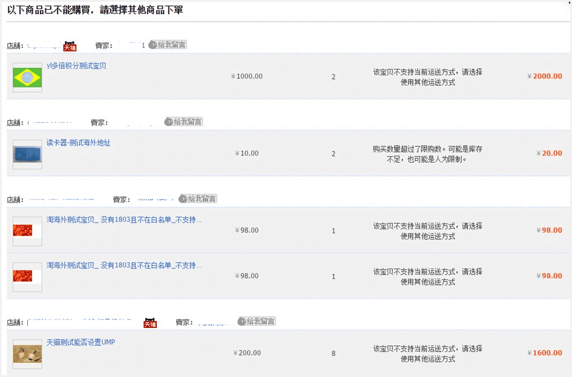Click the shipping notice in the yl多倍积分测试宝贝 row

(427, 77)
